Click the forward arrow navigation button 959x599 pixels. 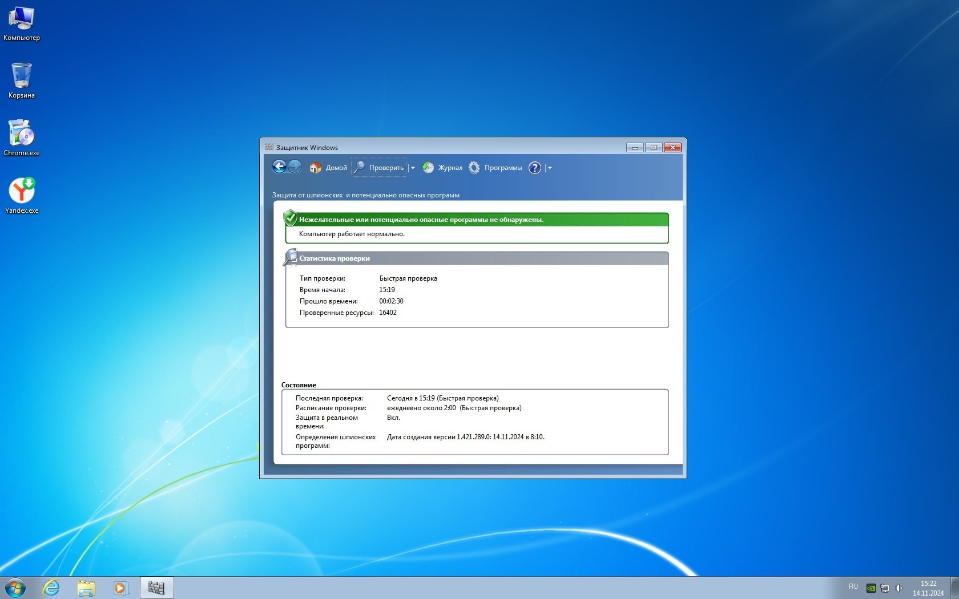tap(295, 167)
